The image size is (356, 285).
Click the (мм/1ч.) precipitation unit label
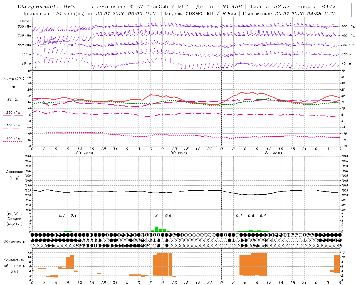tap(14, 224)
